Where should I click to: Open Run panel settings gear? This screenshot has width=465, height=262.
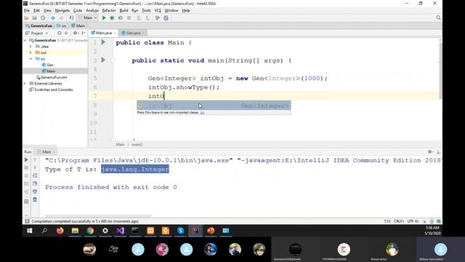[430, 152]
